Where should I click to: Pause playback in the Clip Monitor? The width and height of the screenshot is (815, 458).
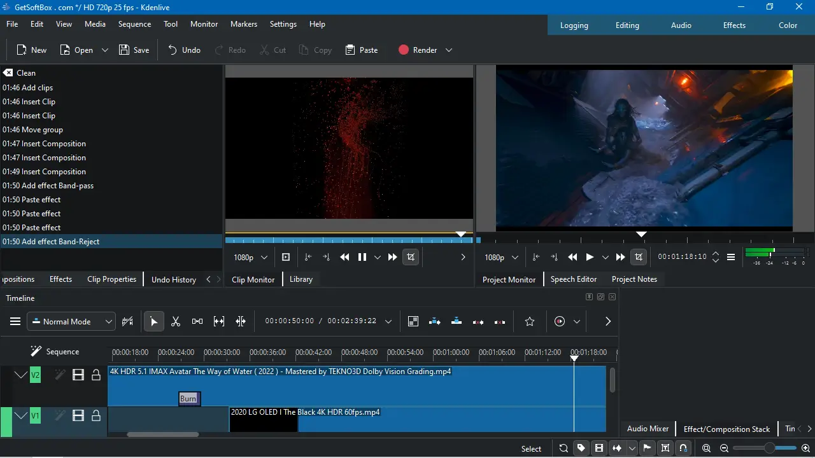click(x=362, y=257)
